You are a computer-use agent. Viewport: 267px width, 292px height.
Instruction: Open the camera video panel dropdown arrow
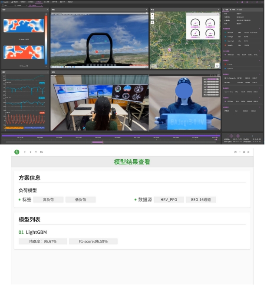pos(218,72)
